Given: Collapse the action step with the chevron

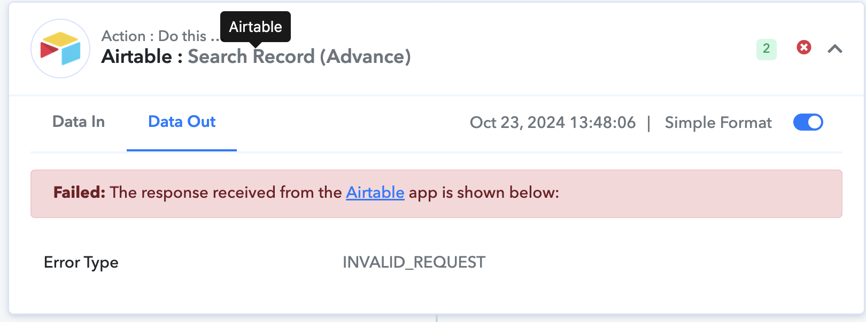Looking at the screenshot, I should point(835,49).
